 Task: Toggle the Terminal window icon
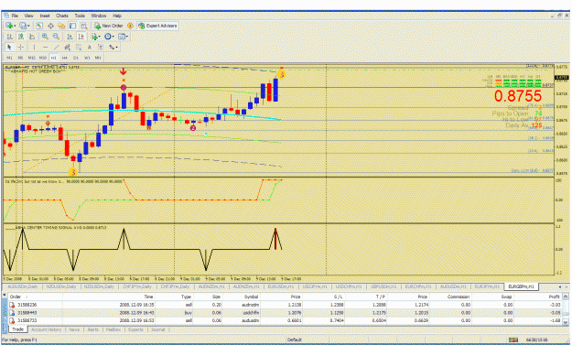(72, 26)
